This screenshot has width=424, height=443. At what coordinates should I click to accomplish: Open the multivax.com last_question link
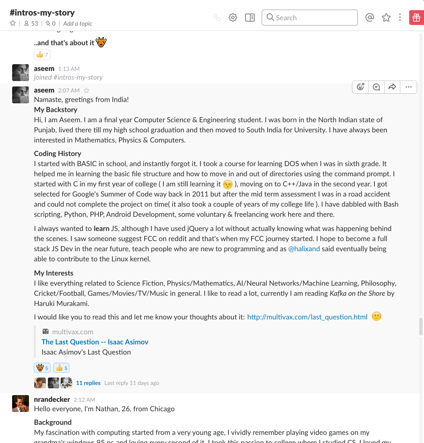tap(307, 317)
